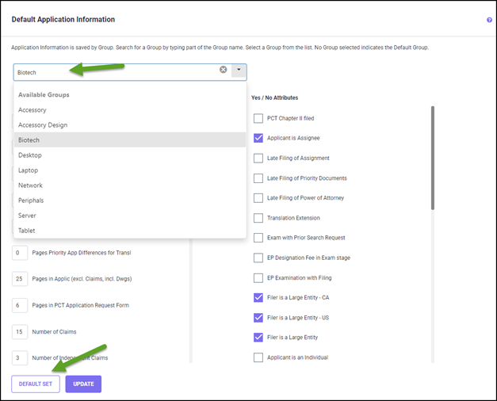
Task: Select the Laptop group option
Action: pos(29,170)
